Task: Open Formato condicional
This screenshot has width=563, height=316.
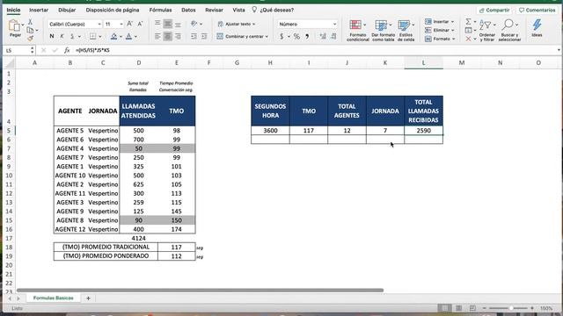Action: point(358,31)
